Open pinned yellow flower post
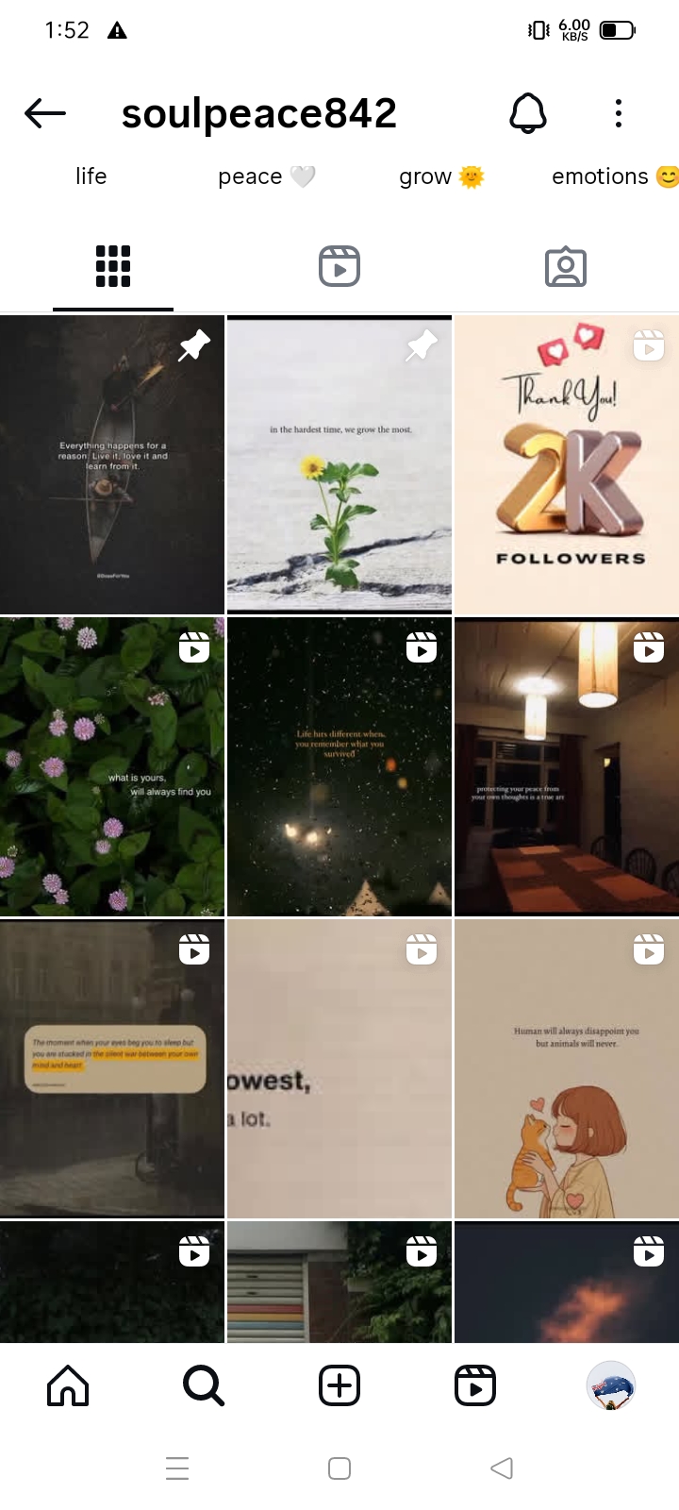Viewport: 679px width, 1510px height. (x=339, y=465)
